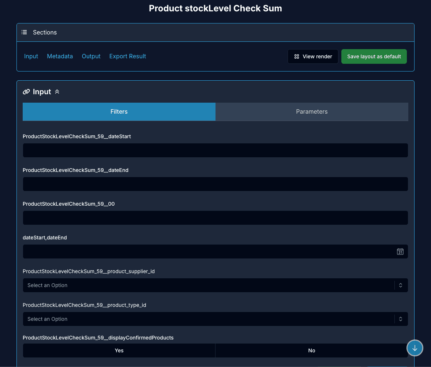Image resolution: width=431 pixels, height=367 pixels.
Task: Open the product_supplier_id Select an Option dropdown
Action: (215, 285)
